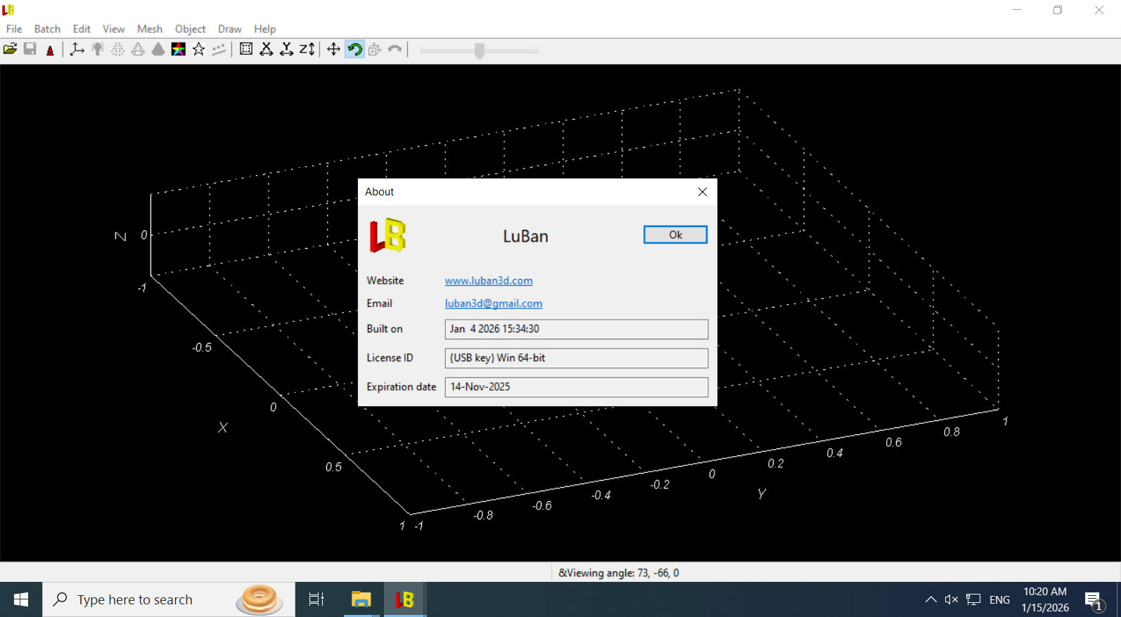The width and height of the screenshot is (1121, 617).
Task: Click the grey curved undo arrow icon
Action: pos(395,49)
